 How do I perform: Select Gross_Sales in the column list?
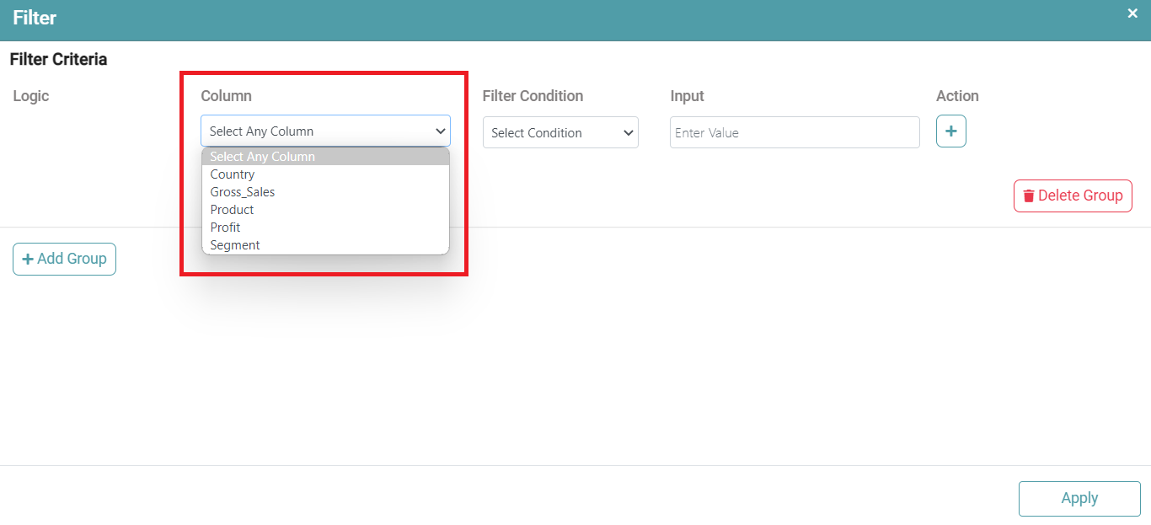pos(243,192)
